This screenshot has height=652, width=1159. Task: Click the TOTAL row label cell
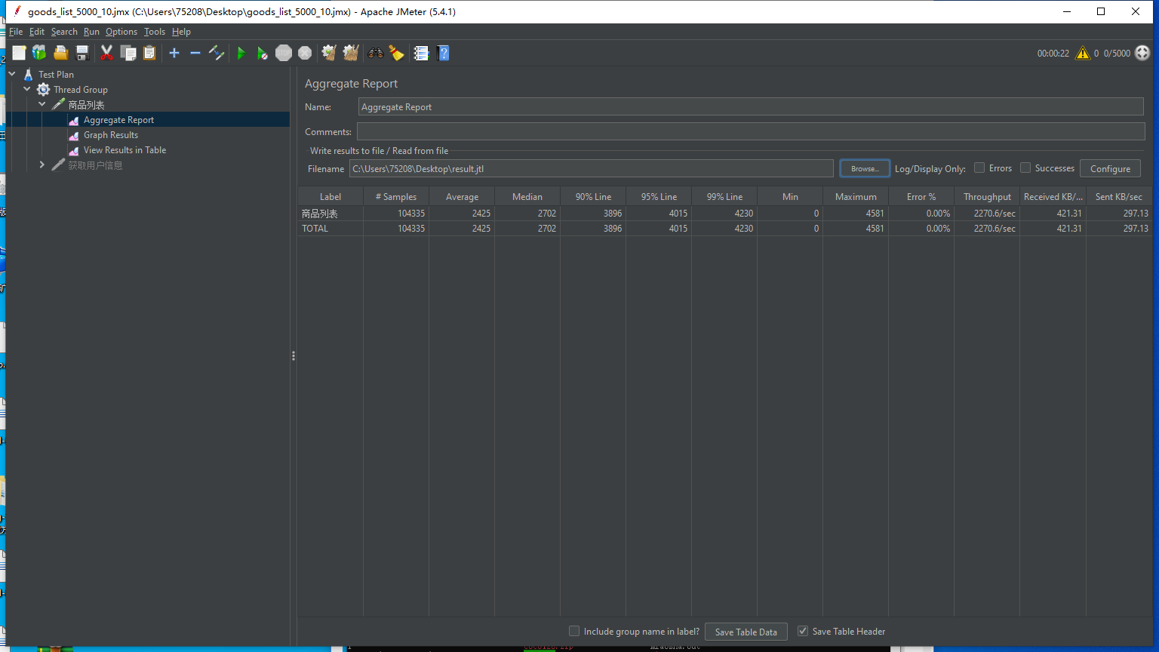(330, 228)
